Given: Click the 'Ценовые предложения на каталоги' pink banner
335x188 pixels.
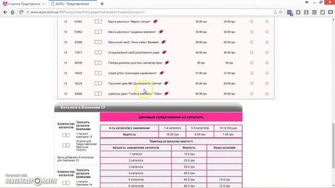Looking at the screenshot, I should (x=171, y=117).
